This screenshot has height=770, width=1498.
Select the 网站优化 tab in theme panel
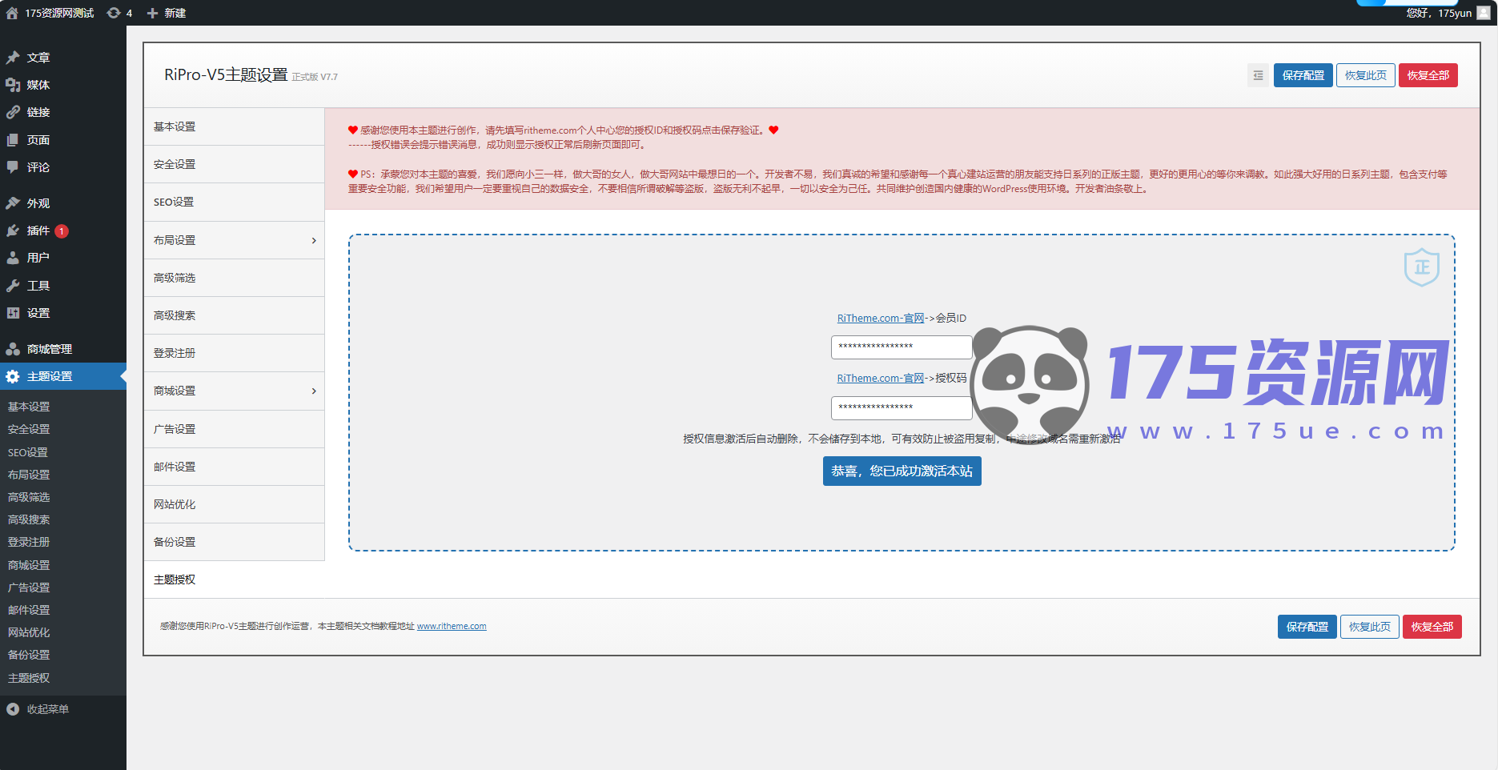point(234,504)
